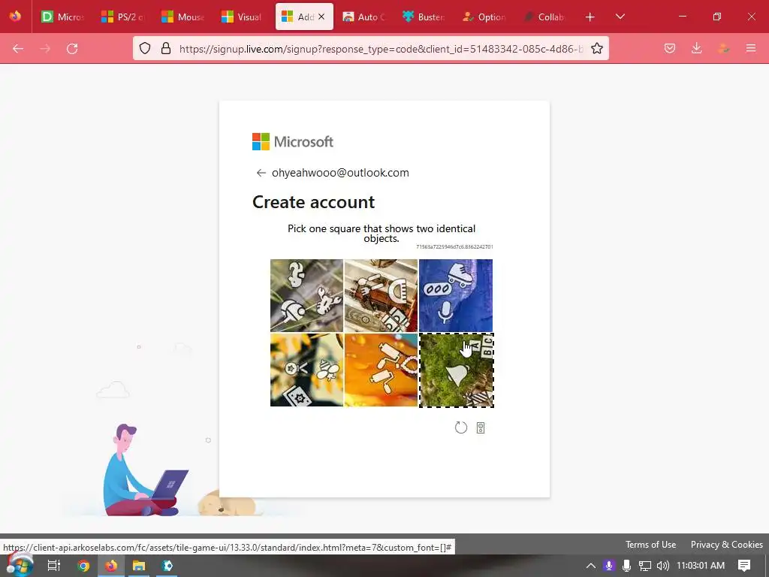Switch to the 'Auto C' tab
This screenshot has height=577, width=769.
pyautogui.click(x=364, y=17)
